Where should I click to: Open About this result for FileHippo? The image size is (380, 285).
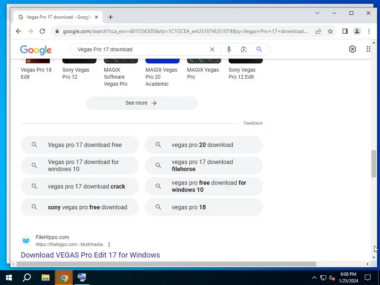click(109, 244)
